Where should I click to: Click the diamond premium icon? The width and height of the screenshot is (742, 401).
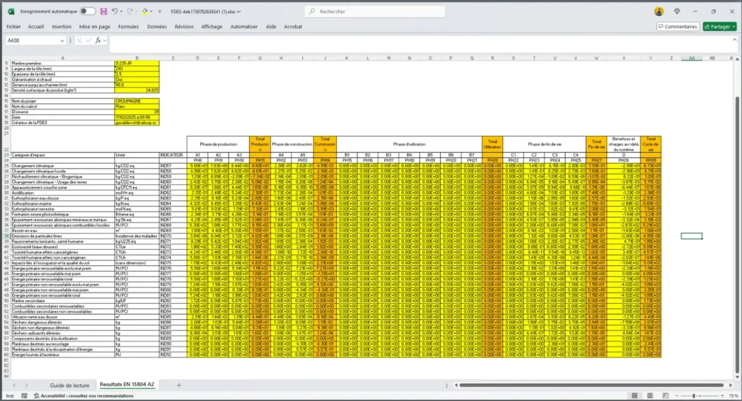(677, 11)
